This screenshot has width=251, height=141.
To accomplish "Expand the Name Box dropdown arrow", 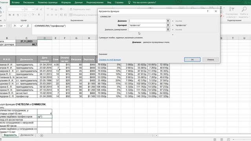I will tap(5, 26).
